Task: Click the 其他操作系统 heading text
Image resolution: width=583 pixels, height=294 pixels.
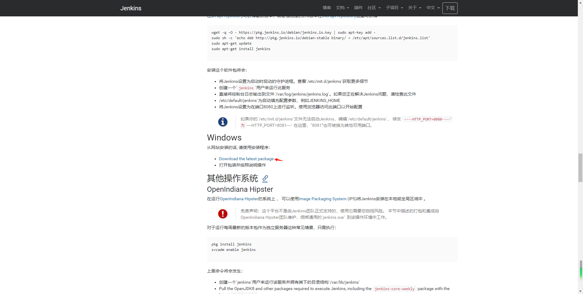Action: click(x=233, y=178)
